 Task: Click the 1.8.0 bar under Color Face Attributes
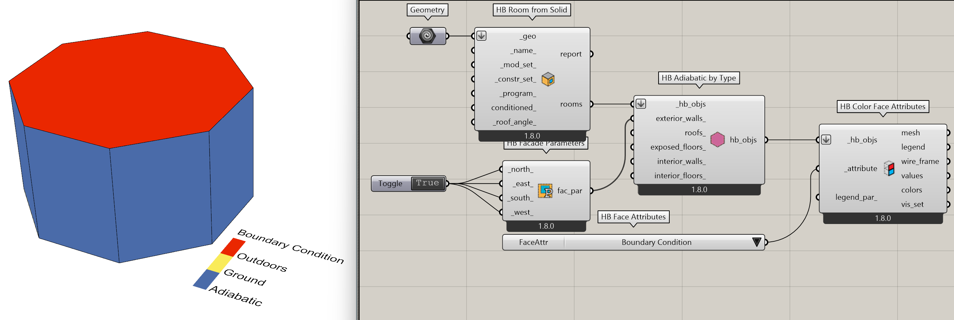[x=883, y=218]
